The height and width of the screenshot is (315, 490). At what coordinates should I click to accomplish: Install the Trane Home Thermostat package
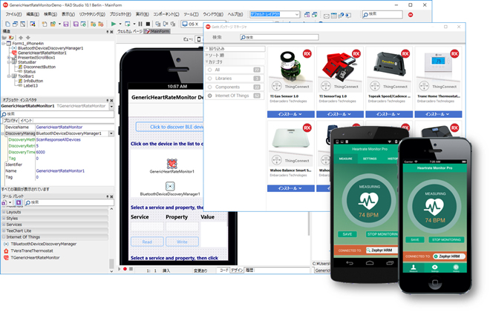tap(438, 114)
